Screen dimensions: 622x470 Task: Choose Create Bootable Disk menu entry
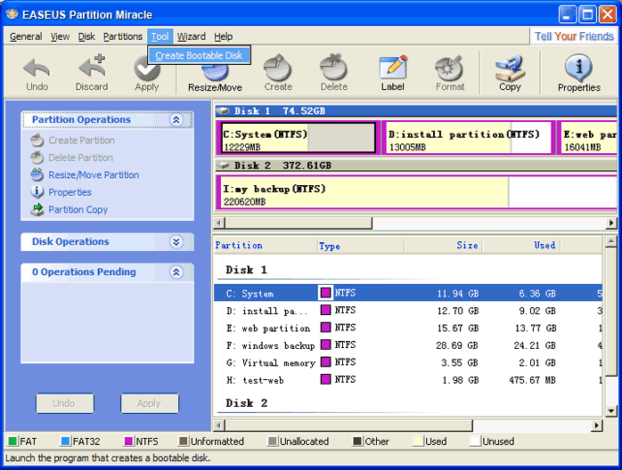[x=199, y=55]
